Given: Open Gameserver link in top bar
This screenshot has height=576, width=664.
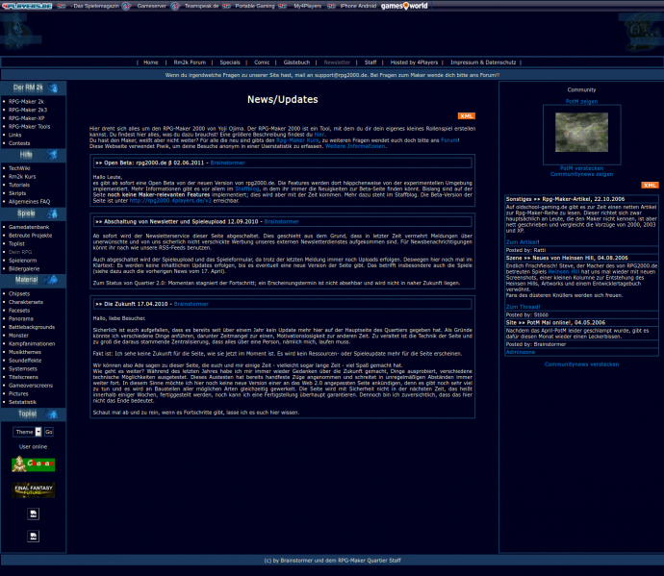Looking at the screenshot, I should [x=152, y=6].
